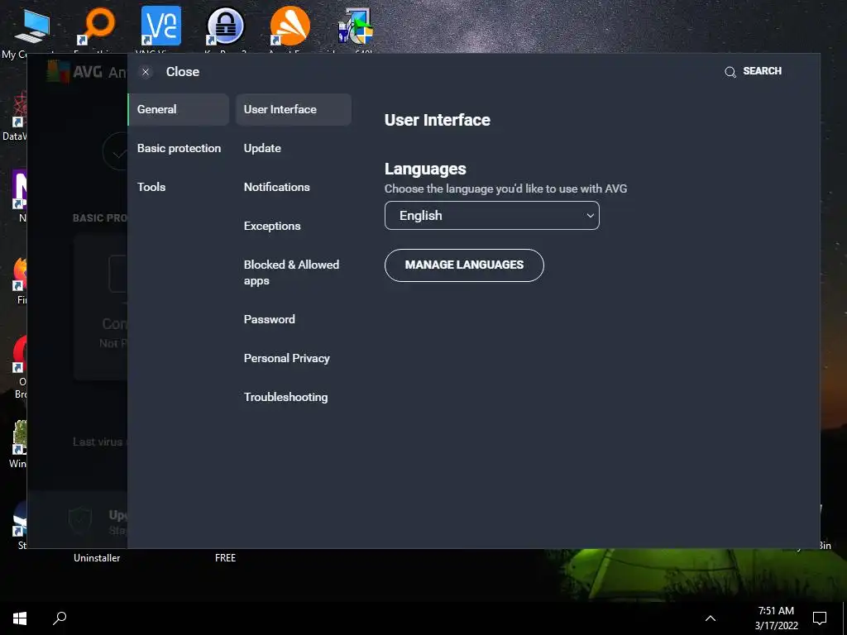This screenshot has height=635, width=847.
Task: Open the Personal Privacy section
Action: pos(286,358)
